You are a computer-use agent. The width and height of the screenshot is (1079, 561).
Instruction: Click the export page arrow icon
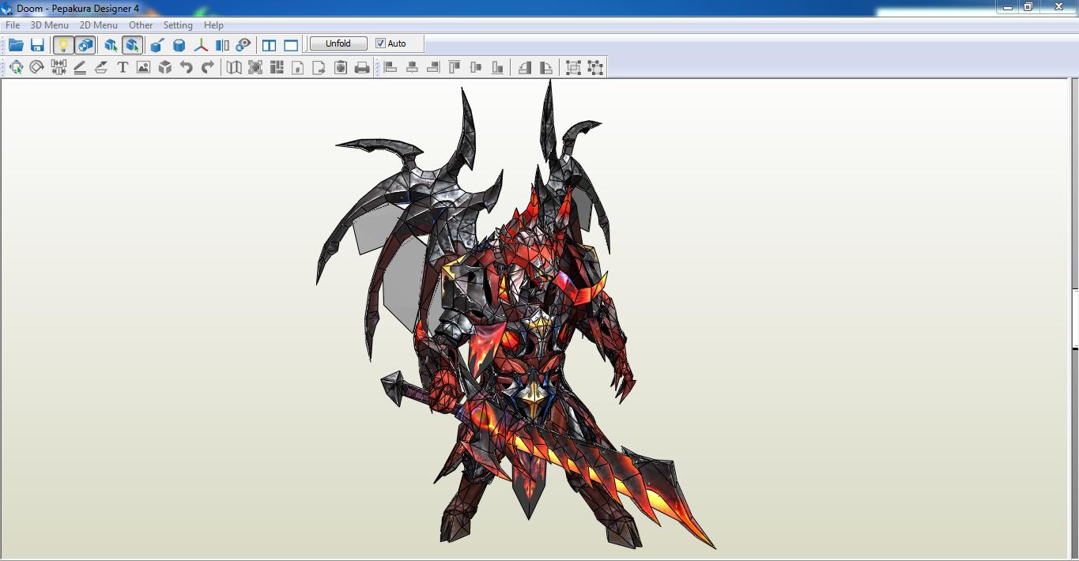coord(319,68)
